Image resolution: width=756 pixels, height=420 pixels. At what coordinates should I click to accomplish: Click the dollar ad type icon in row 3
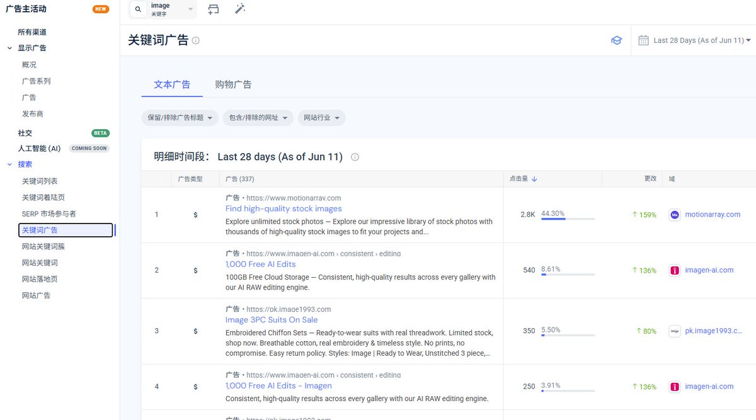(195, 331)
